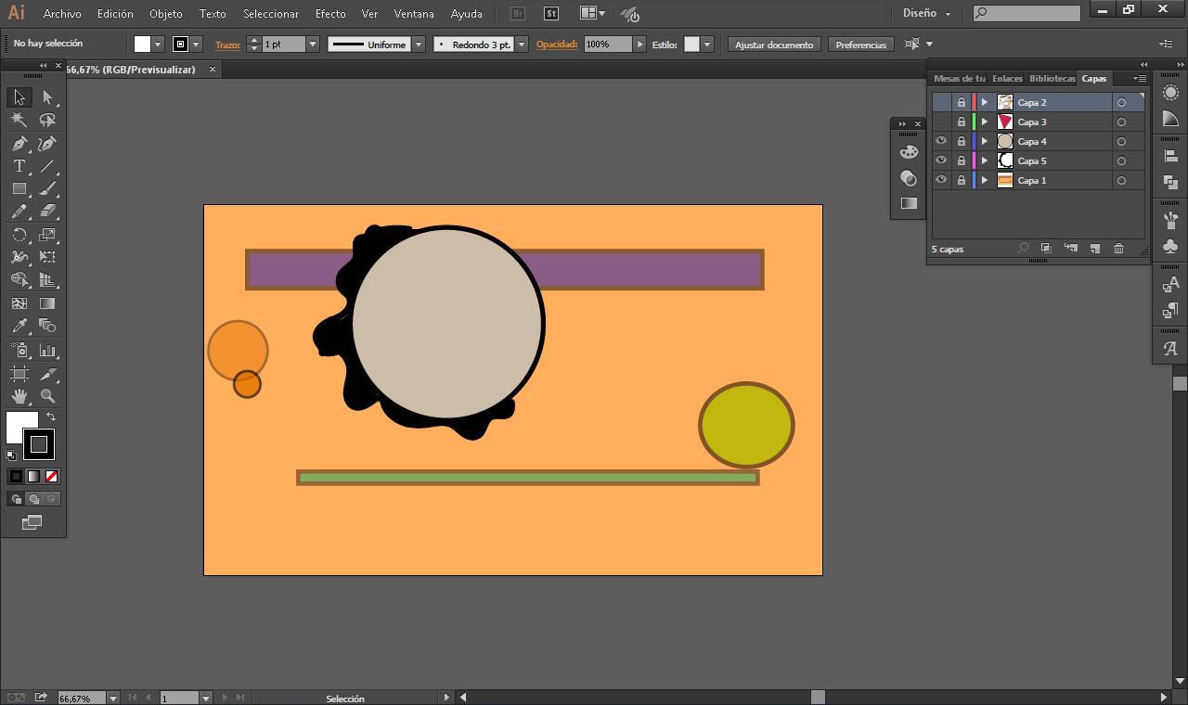This screenshot has width=1188, height=705.
Task: Click the Preferencias button
Action: tap(860, 45)
